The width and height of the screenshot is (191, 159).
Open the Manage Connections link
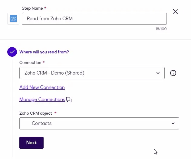coord(42,100)
